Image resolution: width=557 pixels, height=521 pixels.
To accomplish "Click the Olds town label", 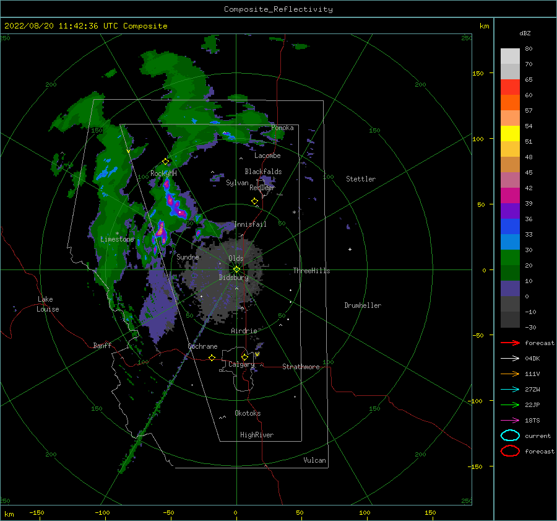I will point(236,258).
